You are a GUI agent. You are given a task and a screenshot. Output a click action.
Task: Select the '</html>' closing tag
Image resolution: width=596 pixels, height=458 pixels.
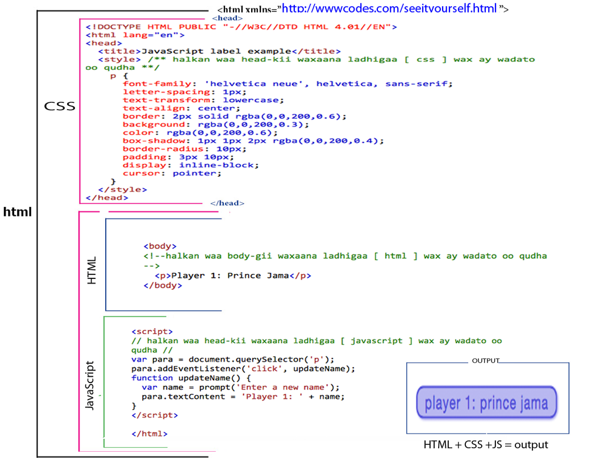[149, 434]
